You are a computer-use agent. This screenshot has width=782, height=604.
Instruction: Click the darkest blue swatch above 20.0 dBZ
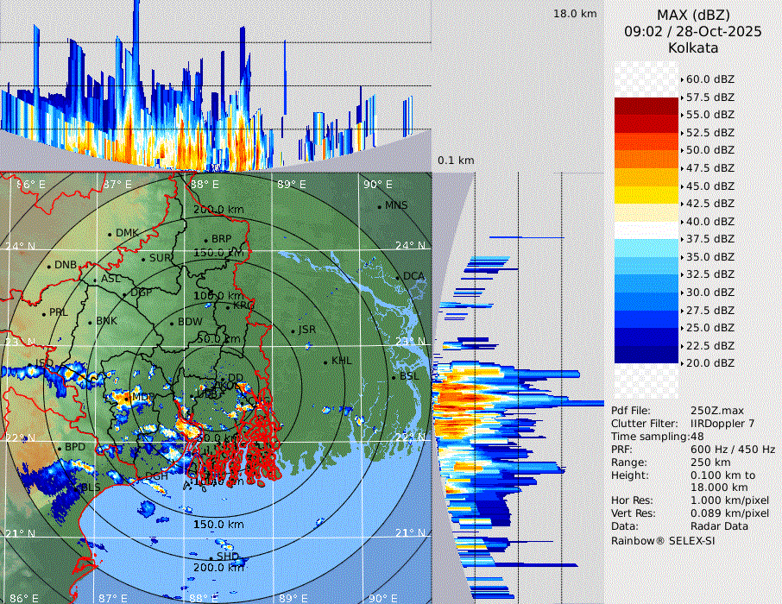tap(646, 354)
